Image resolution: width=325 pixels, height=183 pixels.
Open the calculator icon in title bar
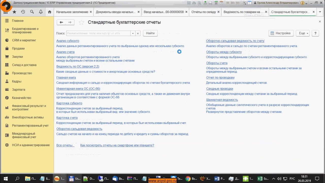tap(216, 3)
